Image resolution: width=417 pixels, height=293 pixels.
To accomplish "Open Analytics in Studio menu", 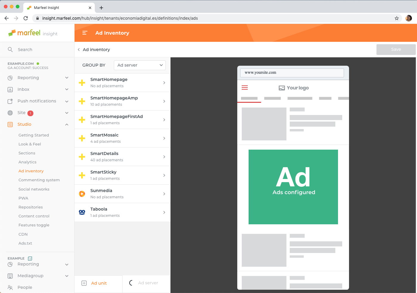I will pyautogui.click(x=27, y=162).
